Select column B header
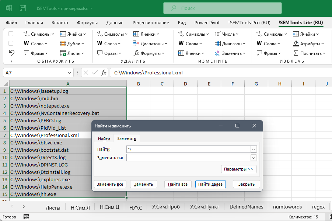Viewport: 332px width, 221px height. (x=139, y=84)
